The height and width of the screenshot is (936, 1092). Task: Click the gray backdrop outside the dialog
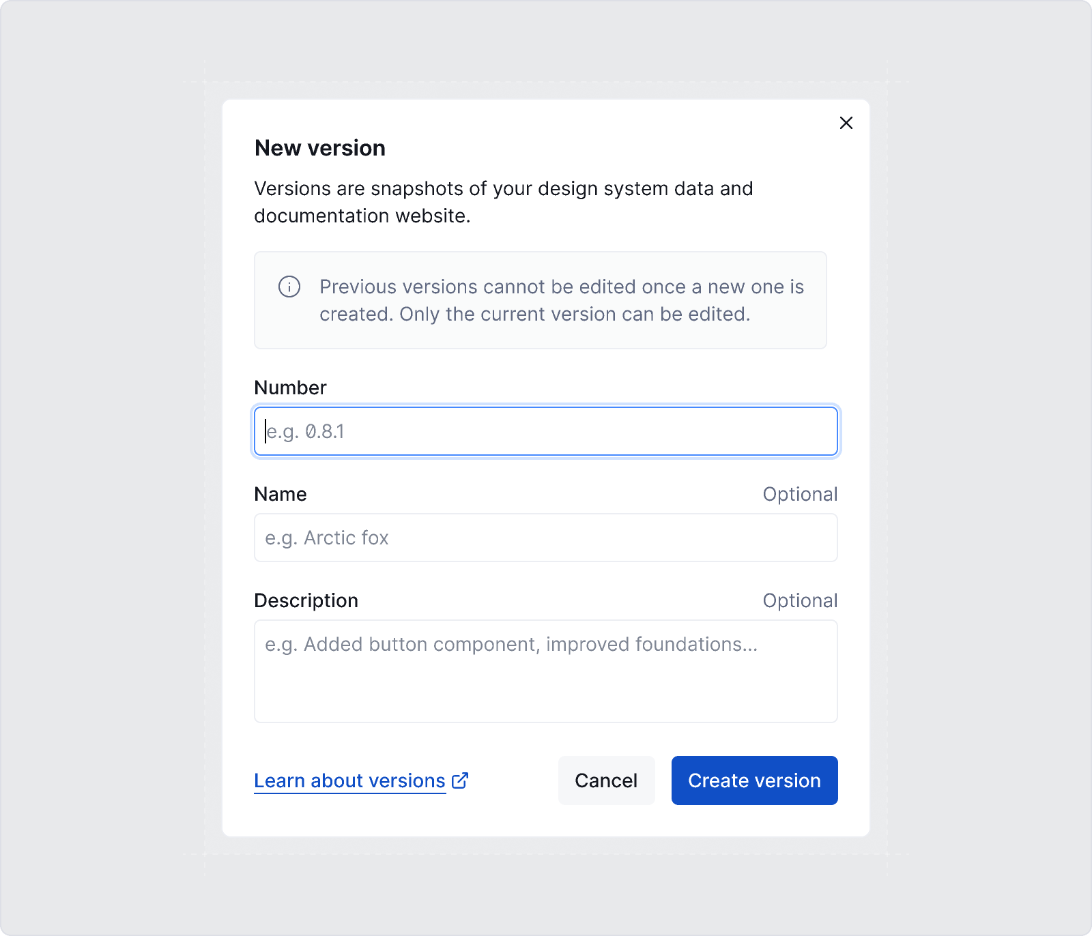coord(102,478)
